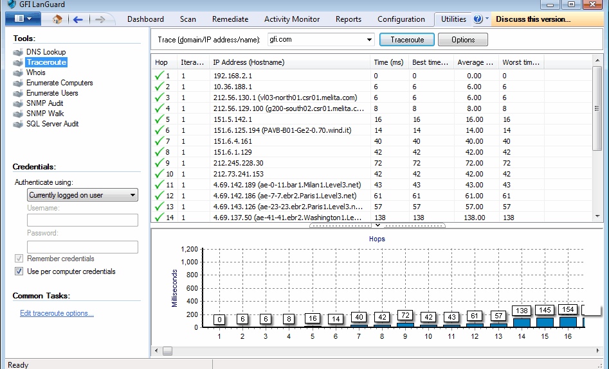Screen dimensions: 609x369
Task: Expand the help dropdown arrow
Action: [x=487, y=18]
